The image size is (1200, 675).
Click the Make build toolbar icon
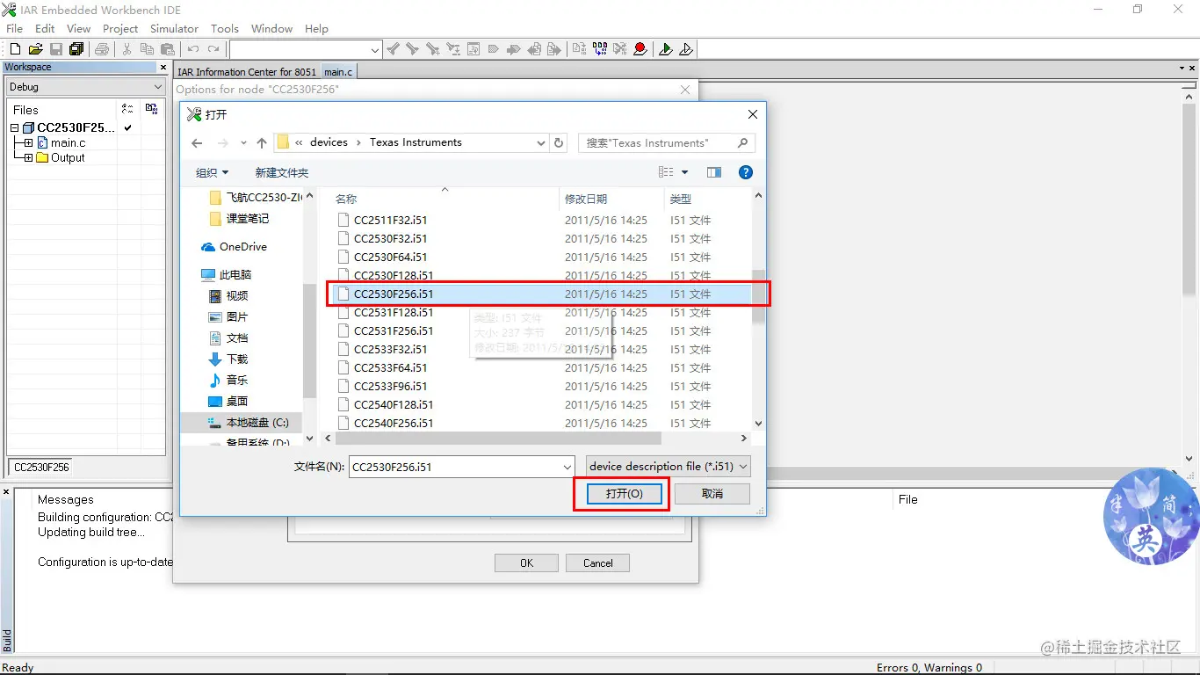pyautogui.click(x=599, y=49)
